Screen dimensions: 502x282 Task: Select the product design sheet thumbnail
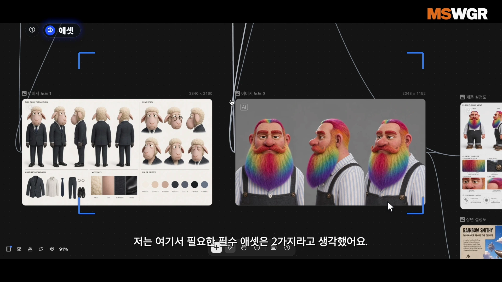click(481, 156)
